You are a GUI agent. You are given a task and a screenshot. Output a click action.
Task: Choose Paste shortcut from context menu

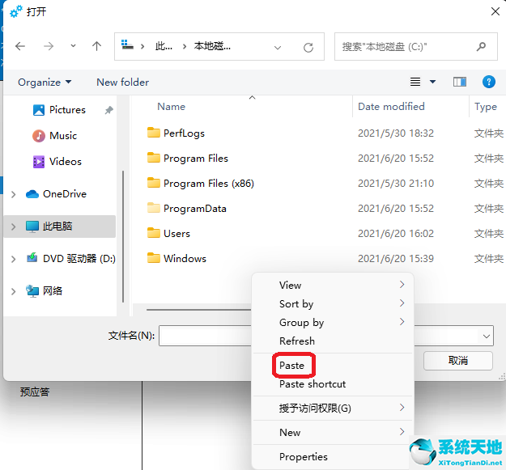pyautogui.click(x=333, y=384)
